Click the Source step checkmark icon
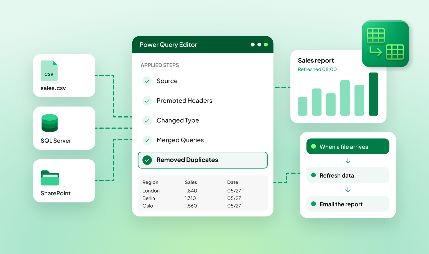 [x=147, y=81]
